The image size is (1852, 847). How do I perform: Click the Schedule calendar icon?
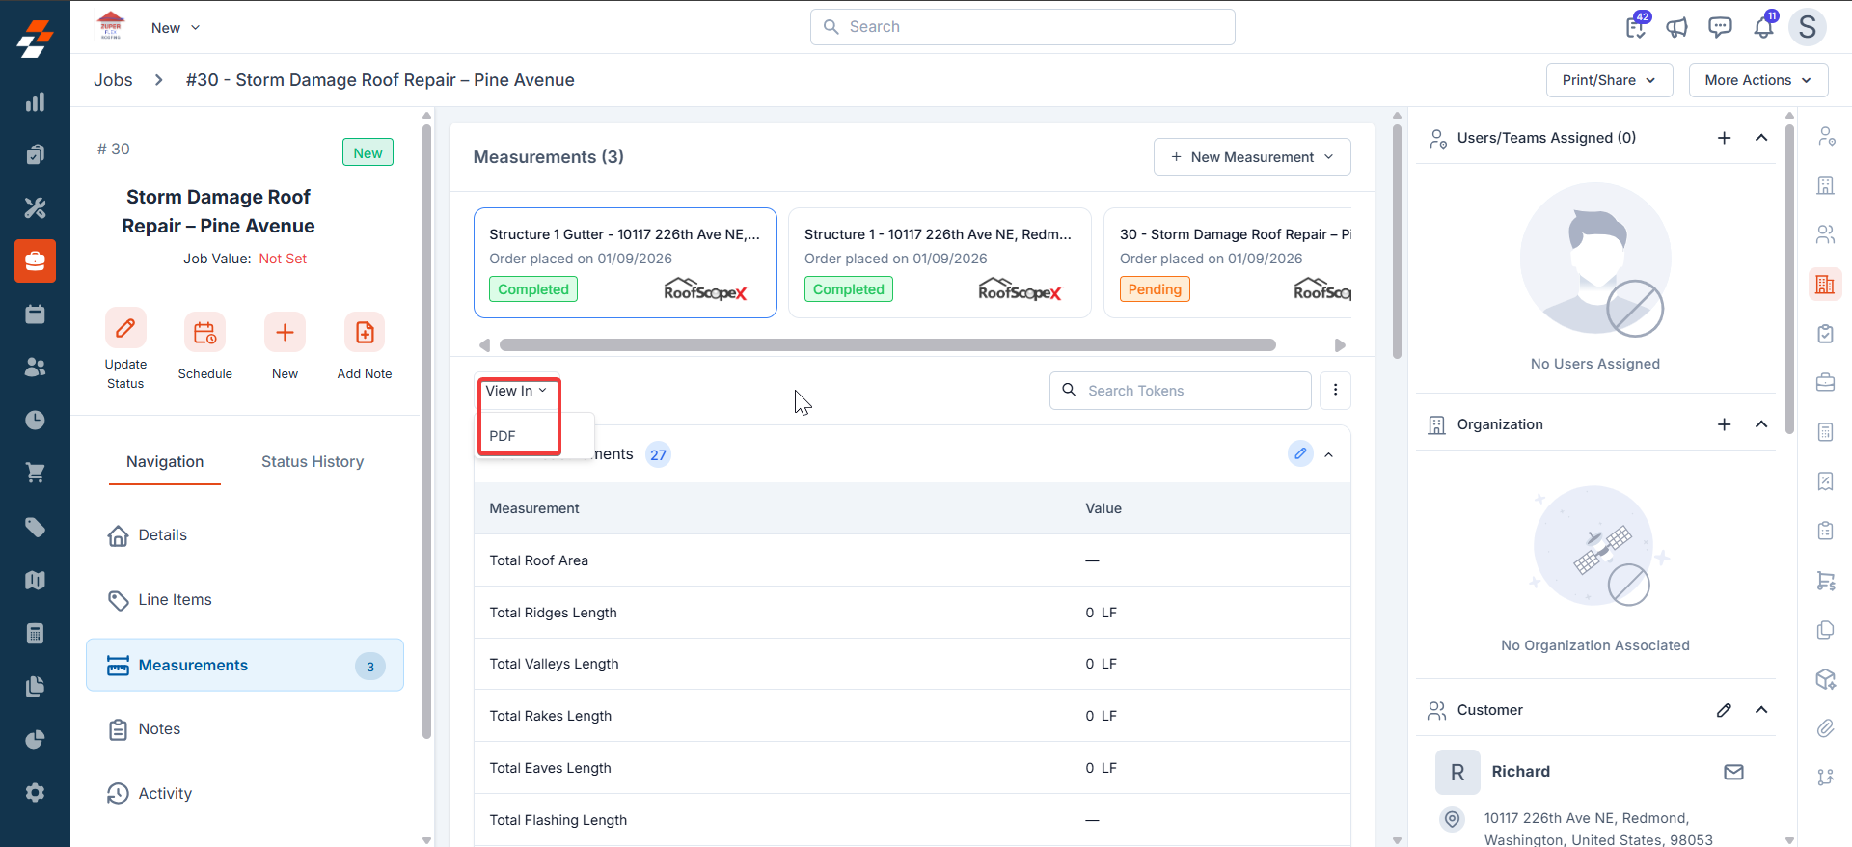pyautogui.click(x=204, y=333)
